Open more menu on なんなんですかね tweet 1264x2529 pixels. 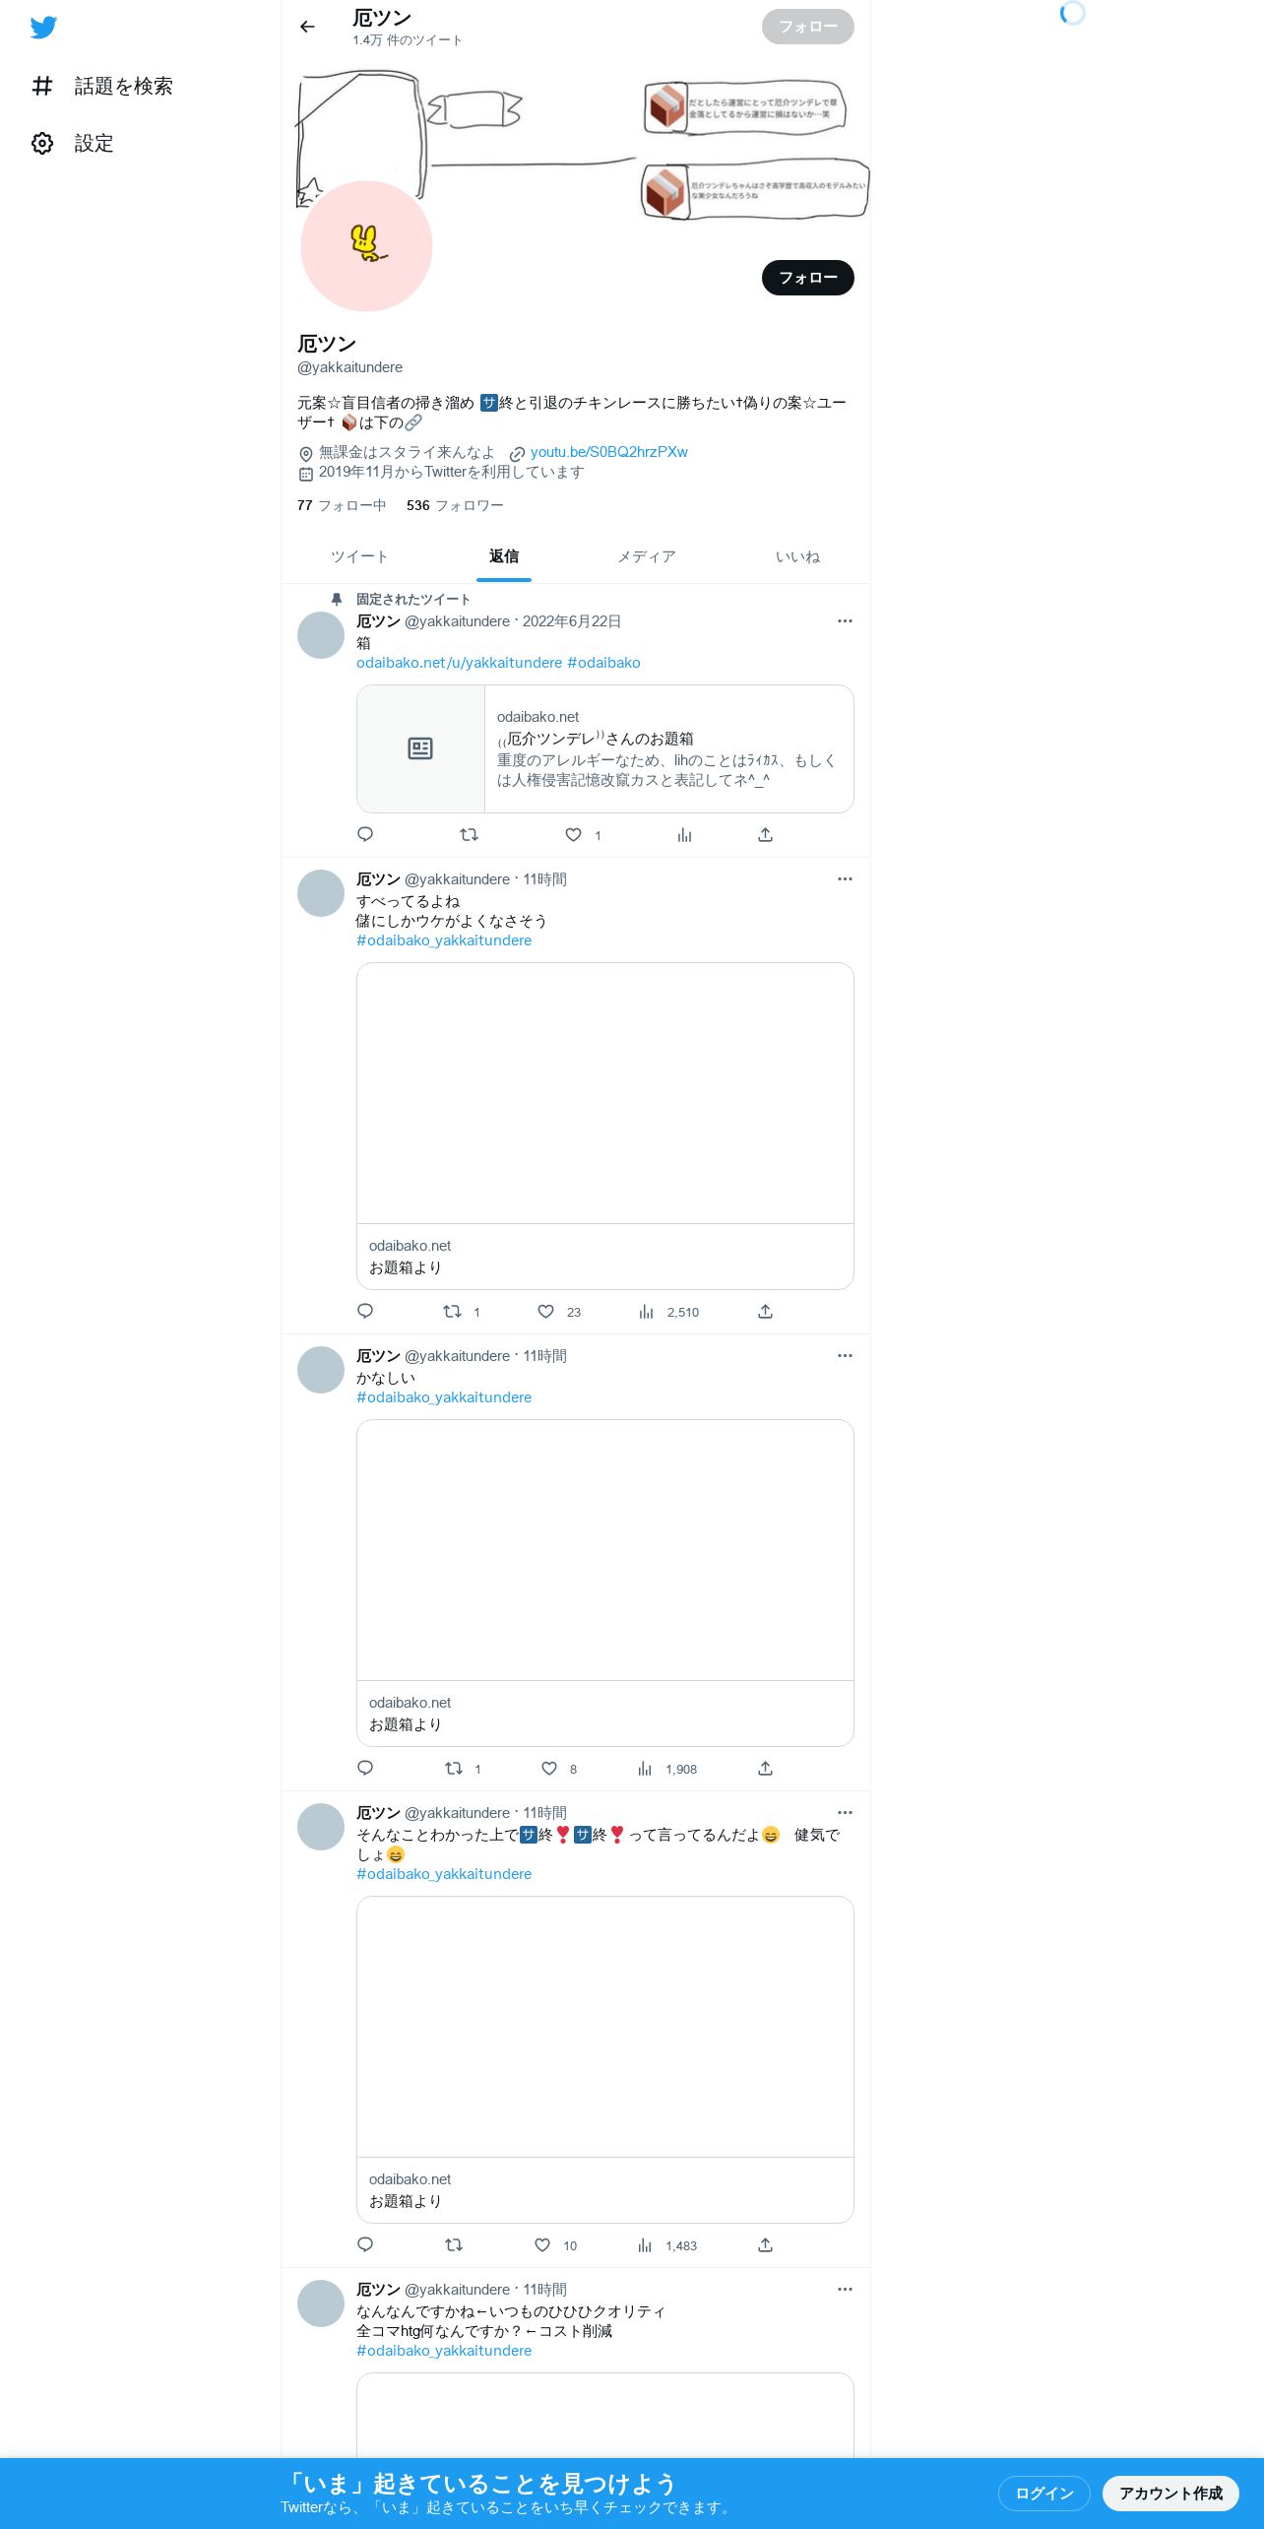[x=845, y=2290]
